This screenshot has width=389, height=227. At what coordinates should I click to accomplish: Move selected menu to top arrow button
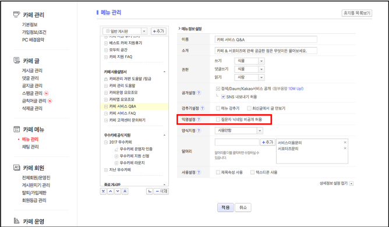[125, 191]
